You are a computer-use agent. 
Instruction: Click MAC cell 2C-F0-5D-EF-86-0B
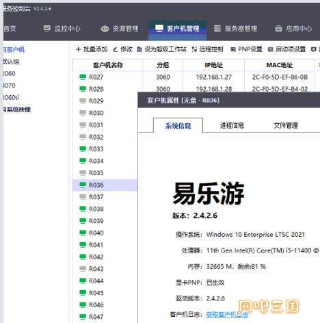tap(280, 77)
